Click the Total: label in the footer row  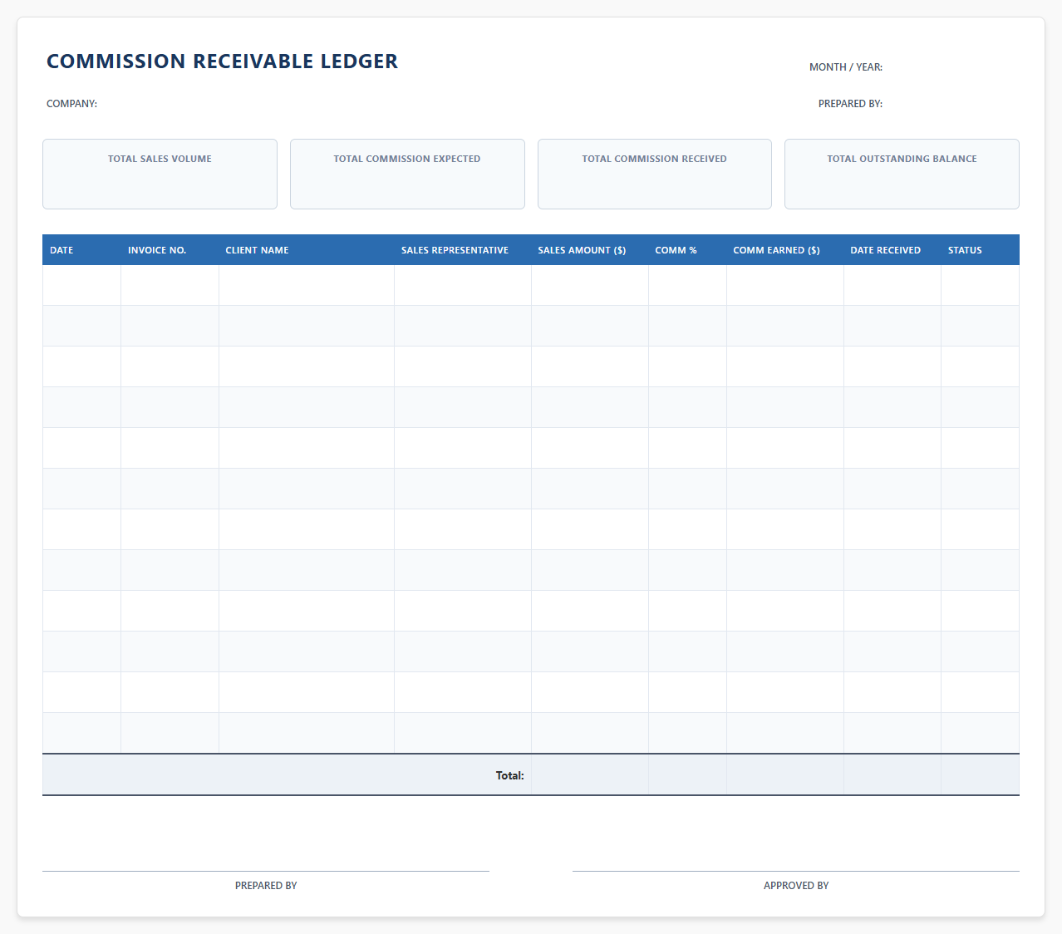[x=509, y=775]
